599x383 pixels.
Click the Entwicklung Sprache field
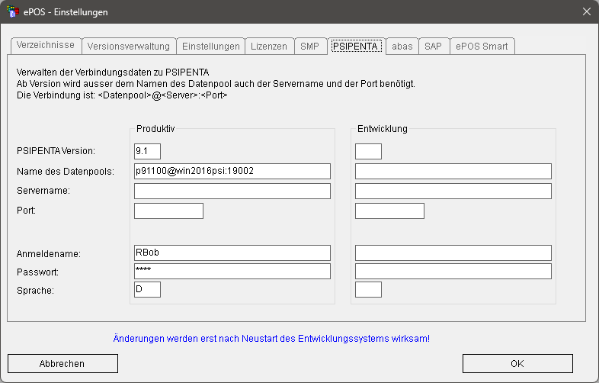368,289
